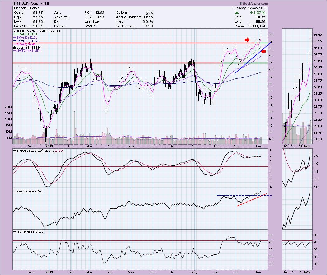Click the Low value 54.83

tap(38, 22)
